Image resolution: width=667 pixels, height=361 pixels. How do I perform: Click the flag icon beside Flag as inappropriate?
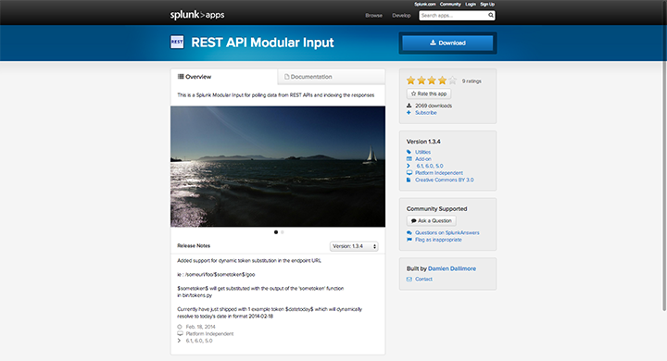tap(409, 240)
